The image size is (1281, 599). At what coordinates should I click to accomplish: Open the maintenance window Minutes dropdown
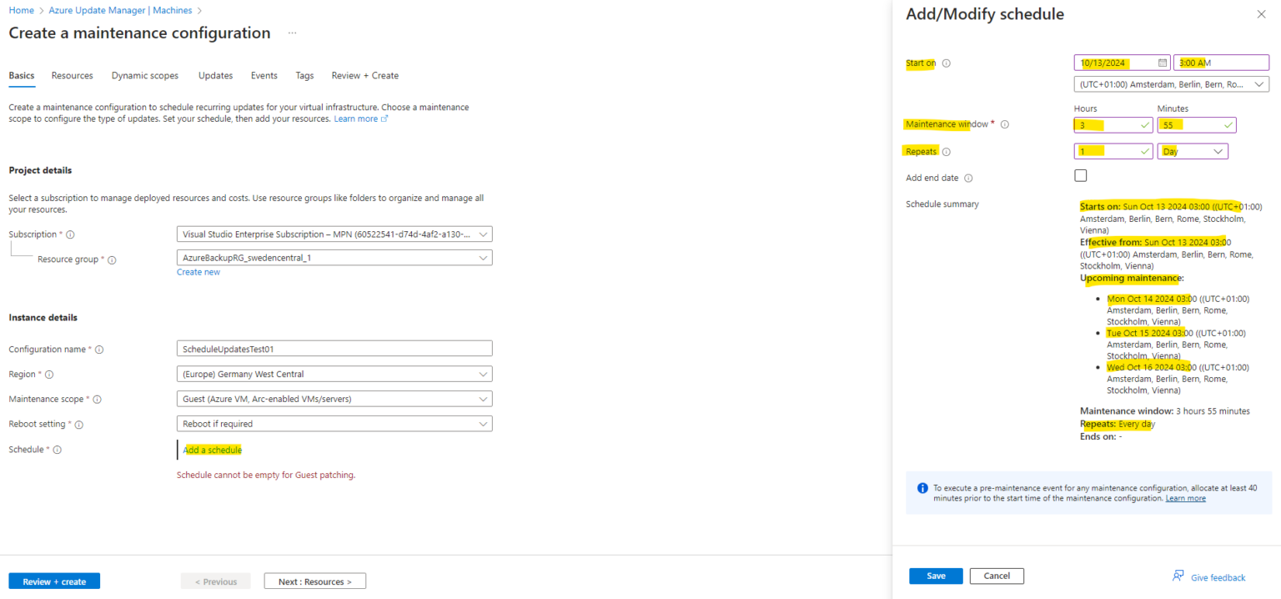[1197, 125]
